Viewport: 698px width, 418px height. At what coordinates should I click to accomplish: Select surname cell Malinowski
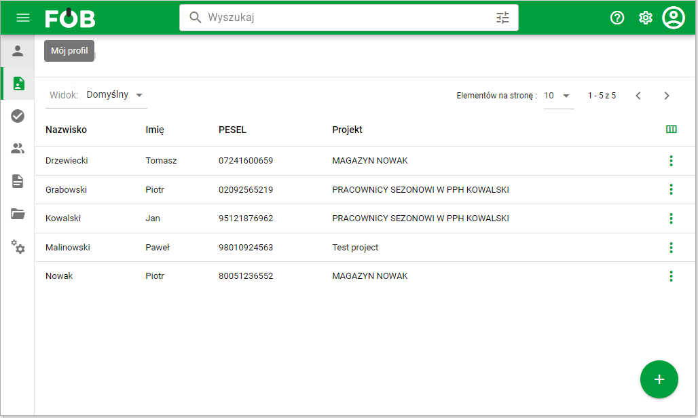pos(68,247)
